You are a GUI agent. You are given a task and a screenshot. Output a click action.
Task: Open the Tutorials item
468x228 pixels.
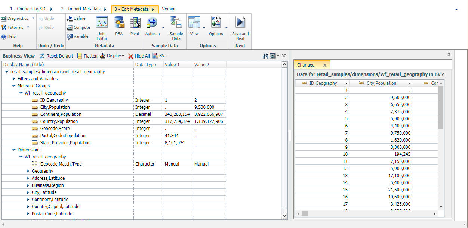point(13,27)
